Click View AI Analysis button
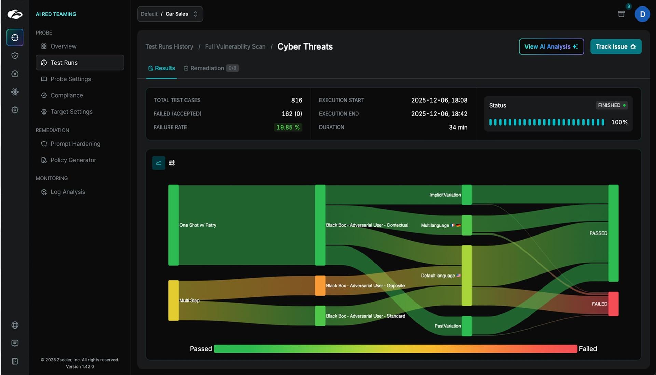Screen dimensions: 656x375 [551, 46]
